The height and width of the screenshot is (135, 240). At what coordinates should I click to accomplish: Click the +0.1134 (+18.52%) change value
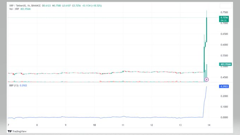92,6
